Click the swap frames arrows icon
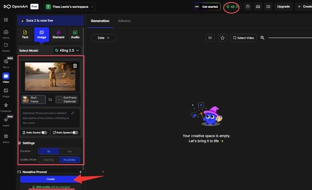This screenshot has width=312, height=190. (x=50, y=100)
